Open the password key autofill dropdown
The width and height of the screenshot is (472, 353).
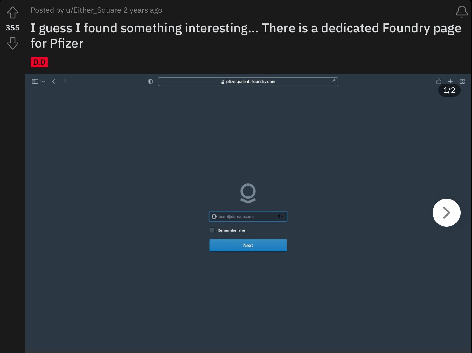pos(280,216)
